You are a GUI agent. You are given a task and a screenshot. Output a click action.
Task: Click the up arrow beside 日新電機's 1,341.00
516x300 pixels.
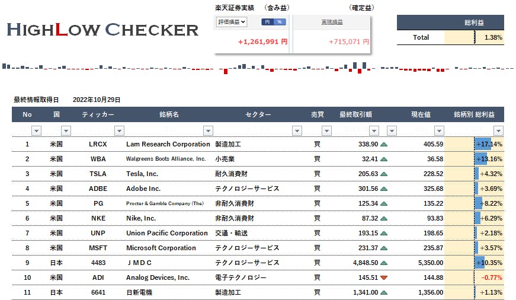click(x=384, y=292)
